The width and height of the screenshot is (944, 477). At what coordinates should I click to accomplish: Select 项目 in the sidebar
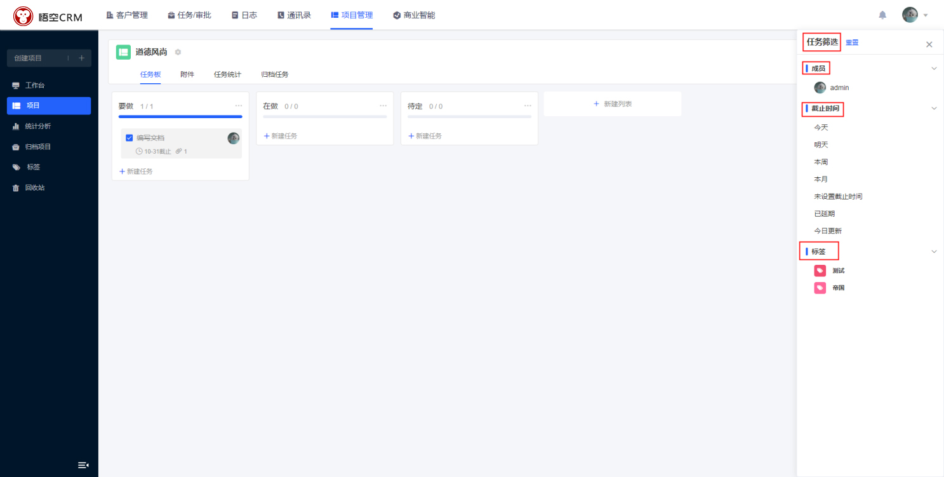49,105
